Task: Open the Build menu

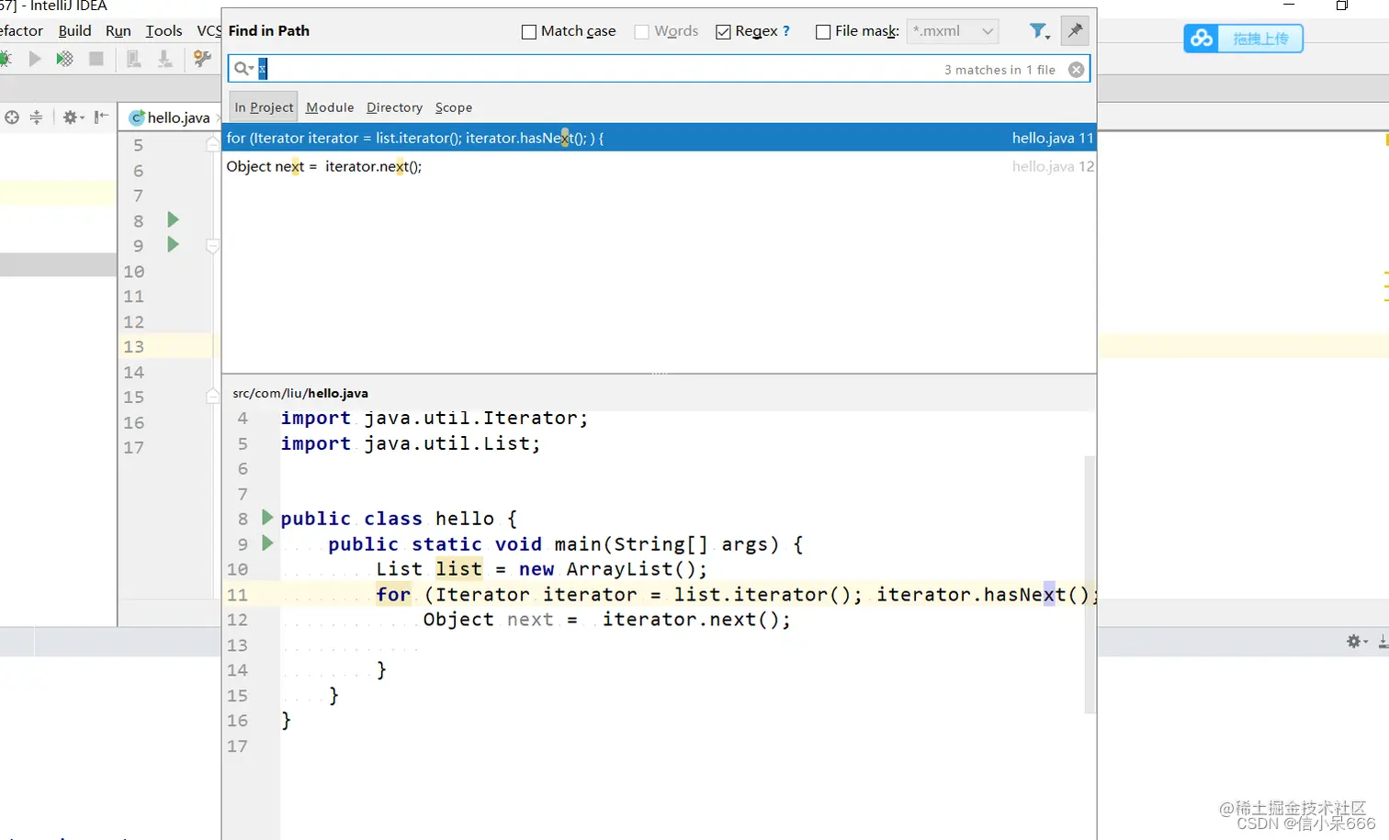Action: 74,30
